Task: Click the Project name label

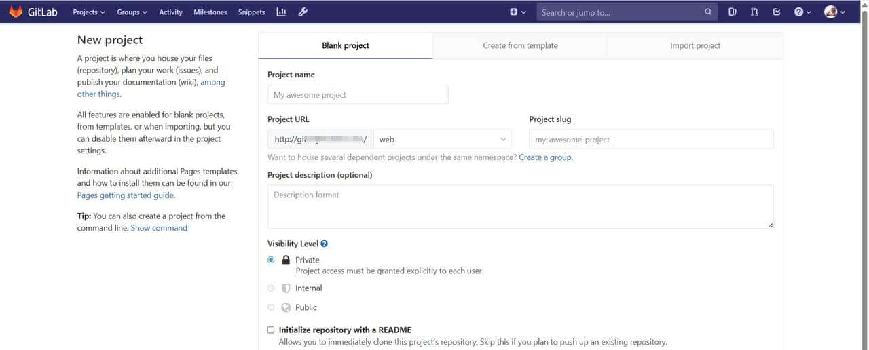Action: coord(291,75)
